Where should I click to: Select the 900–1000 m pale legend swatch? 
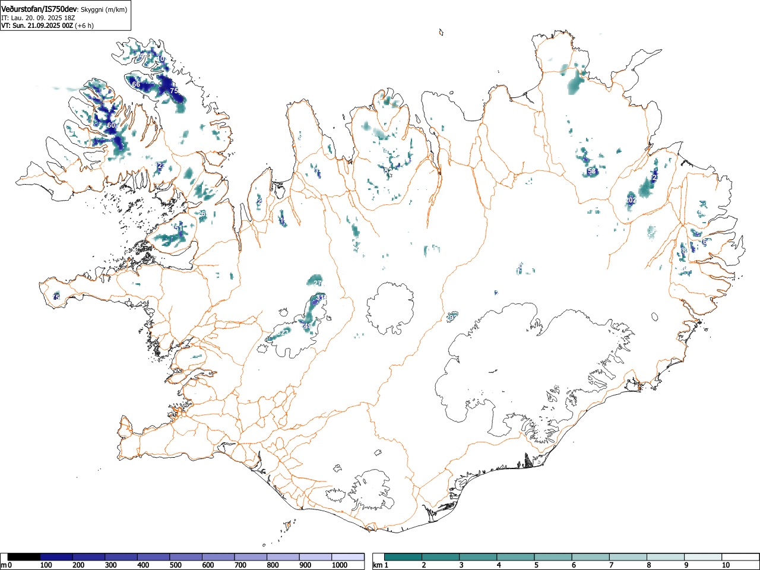[315, 557]
